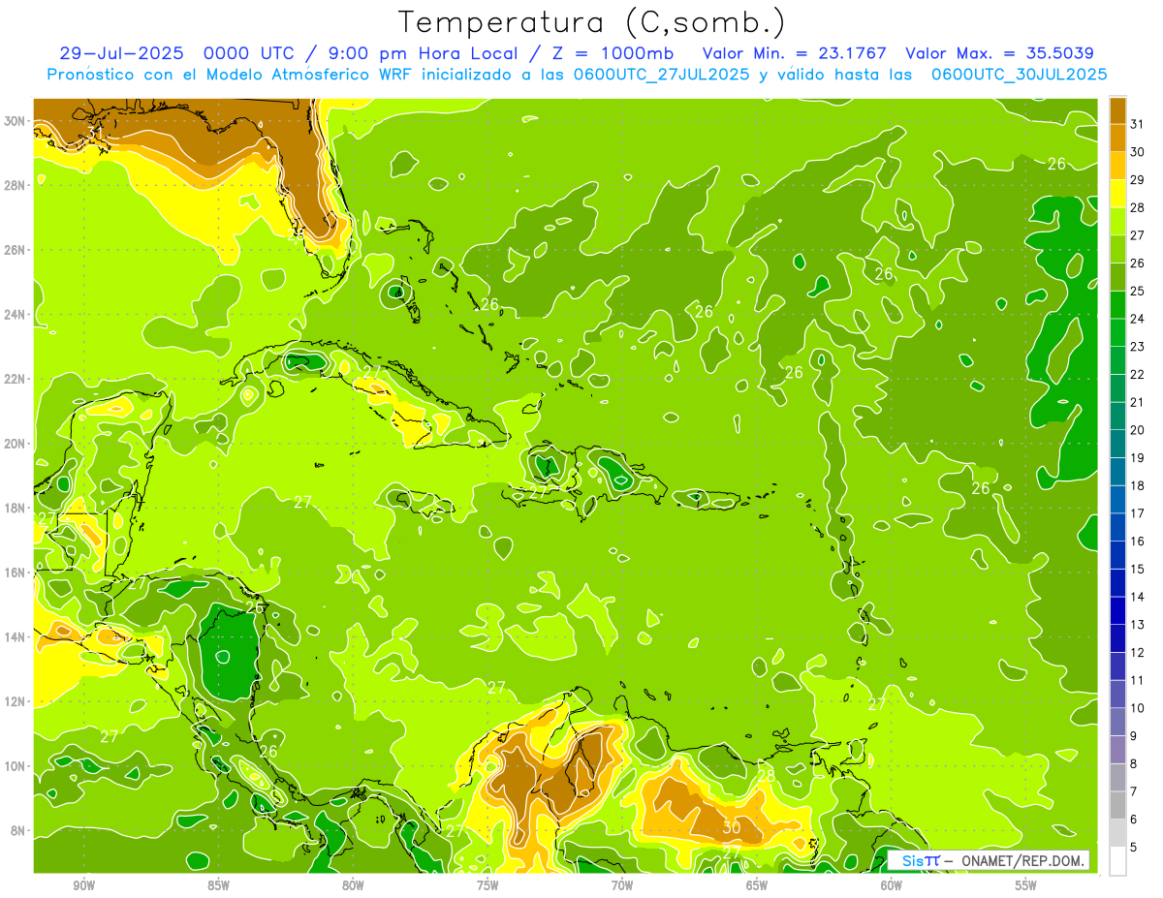The width and height of the screenshot is (1163, 898).
Task: Click the 12N latitude axis label
Action: click(x=16, y=701)
